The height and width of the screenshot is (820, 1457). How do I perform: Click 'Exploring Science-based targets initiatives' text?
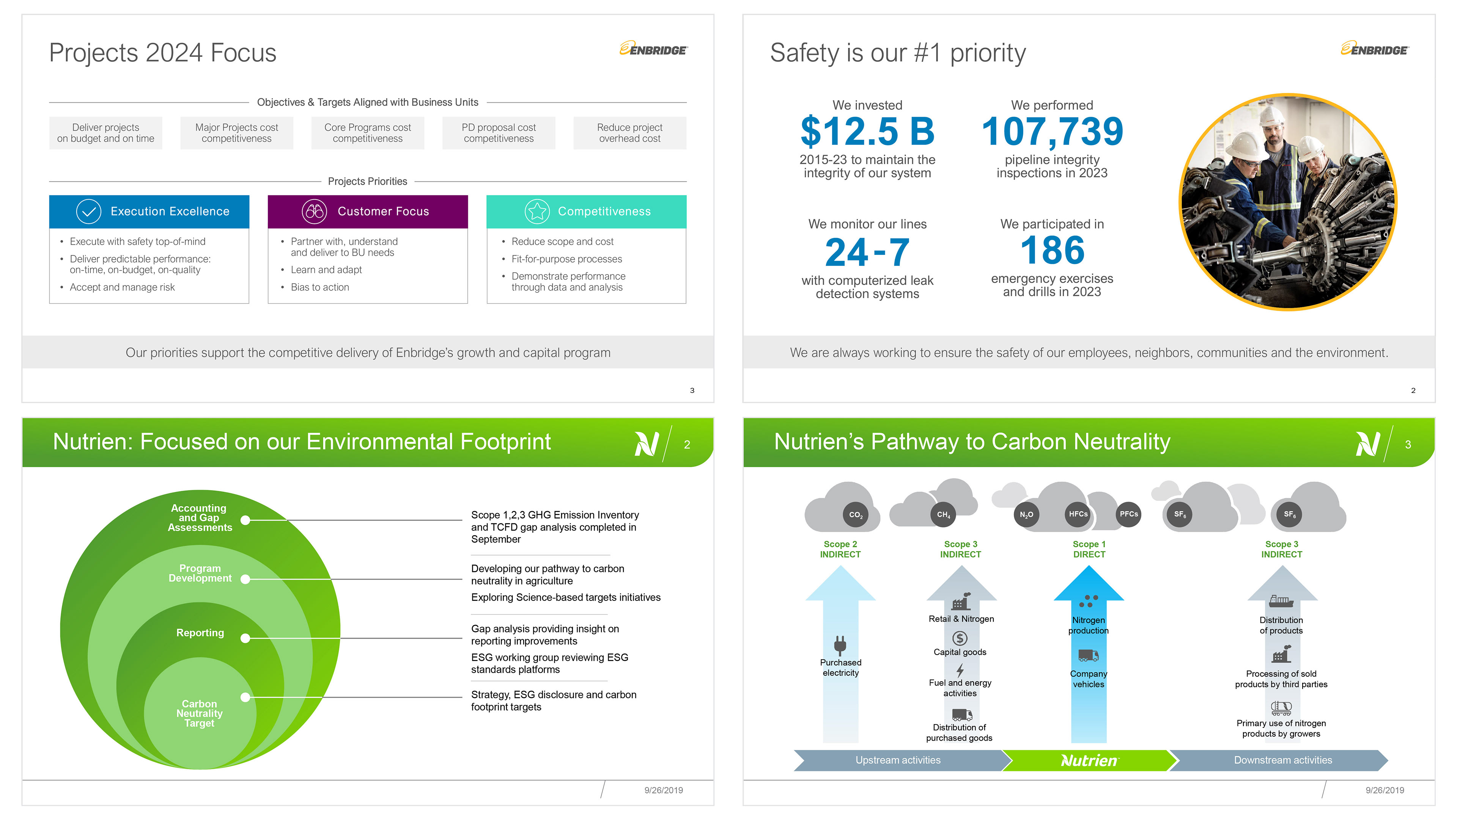pyautogui.click(x=566, y=597)
